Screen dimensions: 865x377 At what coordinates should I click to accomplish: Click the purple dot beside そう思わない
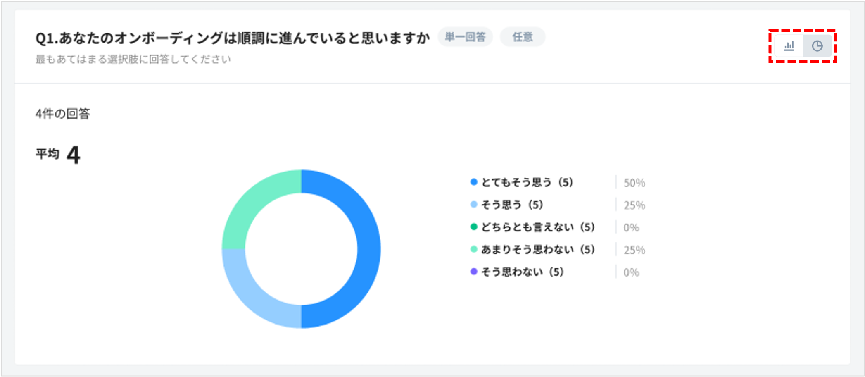pos(473,272)
